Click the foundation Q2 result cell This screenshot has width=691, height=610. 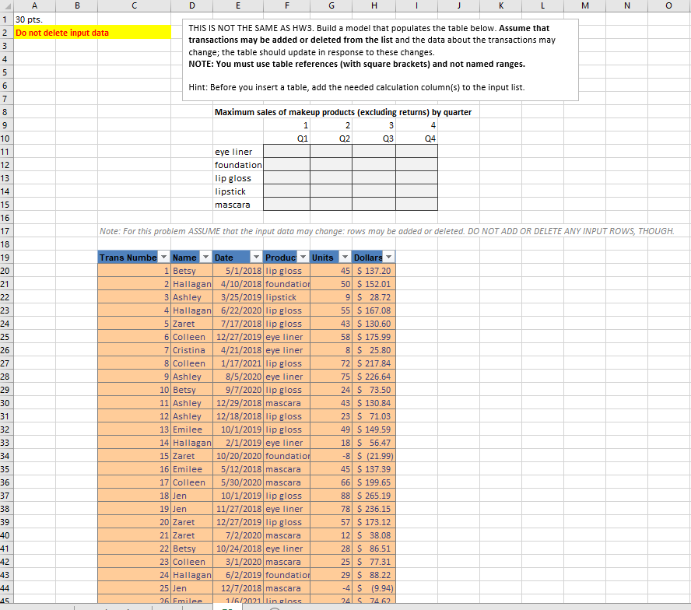point(331,165)
